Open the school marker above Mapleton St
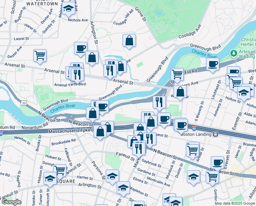This screenshot has width=256, height=206. [123, 189]
